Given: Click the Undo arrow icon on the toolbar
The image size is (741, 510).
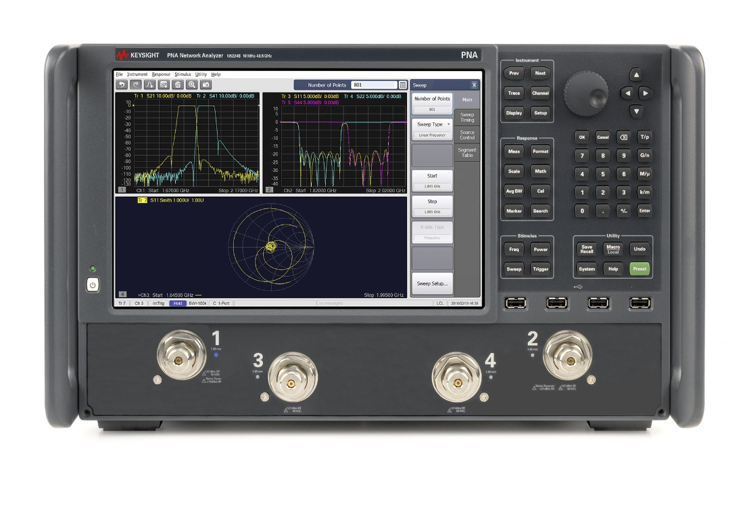Looking at the screenshot, I should (x=122, y=85).
